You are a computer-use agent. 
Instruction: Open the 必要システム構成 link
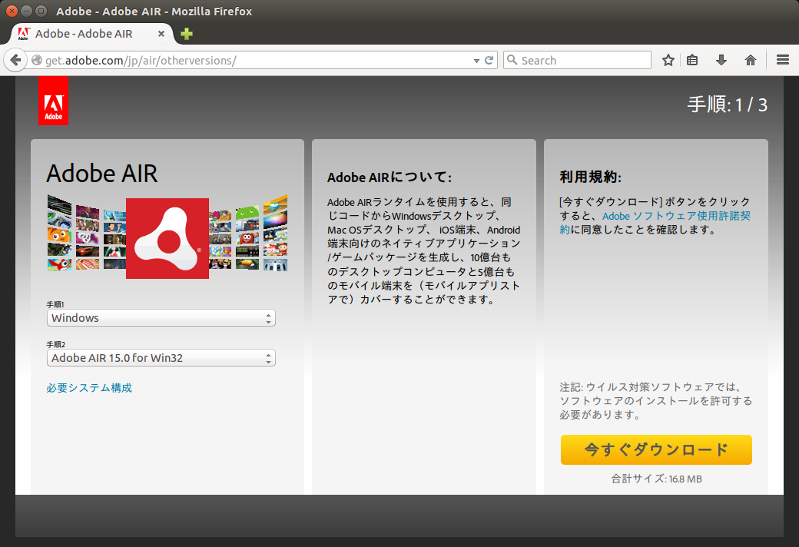[89, 388]
